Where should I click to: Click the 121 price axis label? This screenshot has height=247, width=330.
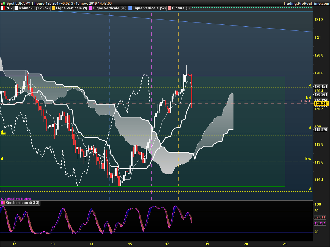[x=317, y=37]
